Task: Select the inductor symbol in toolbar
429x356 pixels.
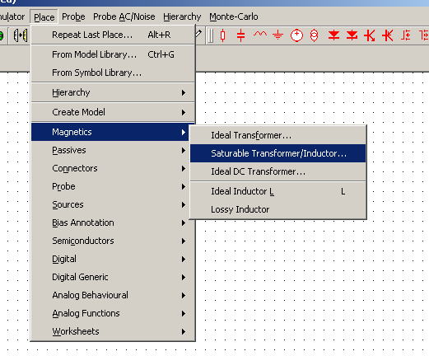Action: pyautogui.click(x=260, y=34)
